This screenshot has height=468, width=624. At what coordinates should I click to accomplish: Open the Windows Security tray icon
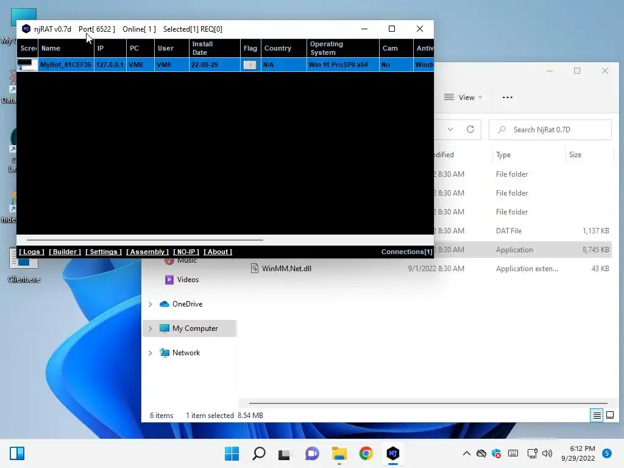[x=497, y=453]
